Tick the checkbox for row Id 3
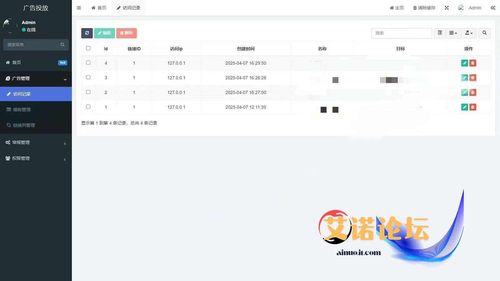 point(88,77)
